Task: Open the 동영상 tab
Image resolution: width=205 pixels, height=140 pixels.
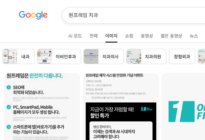Action: 147,36
